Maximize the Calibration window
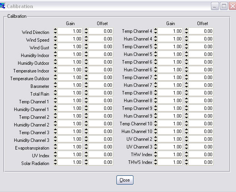The width and height of the screenshot is (236, 192). tap(223, 6)
